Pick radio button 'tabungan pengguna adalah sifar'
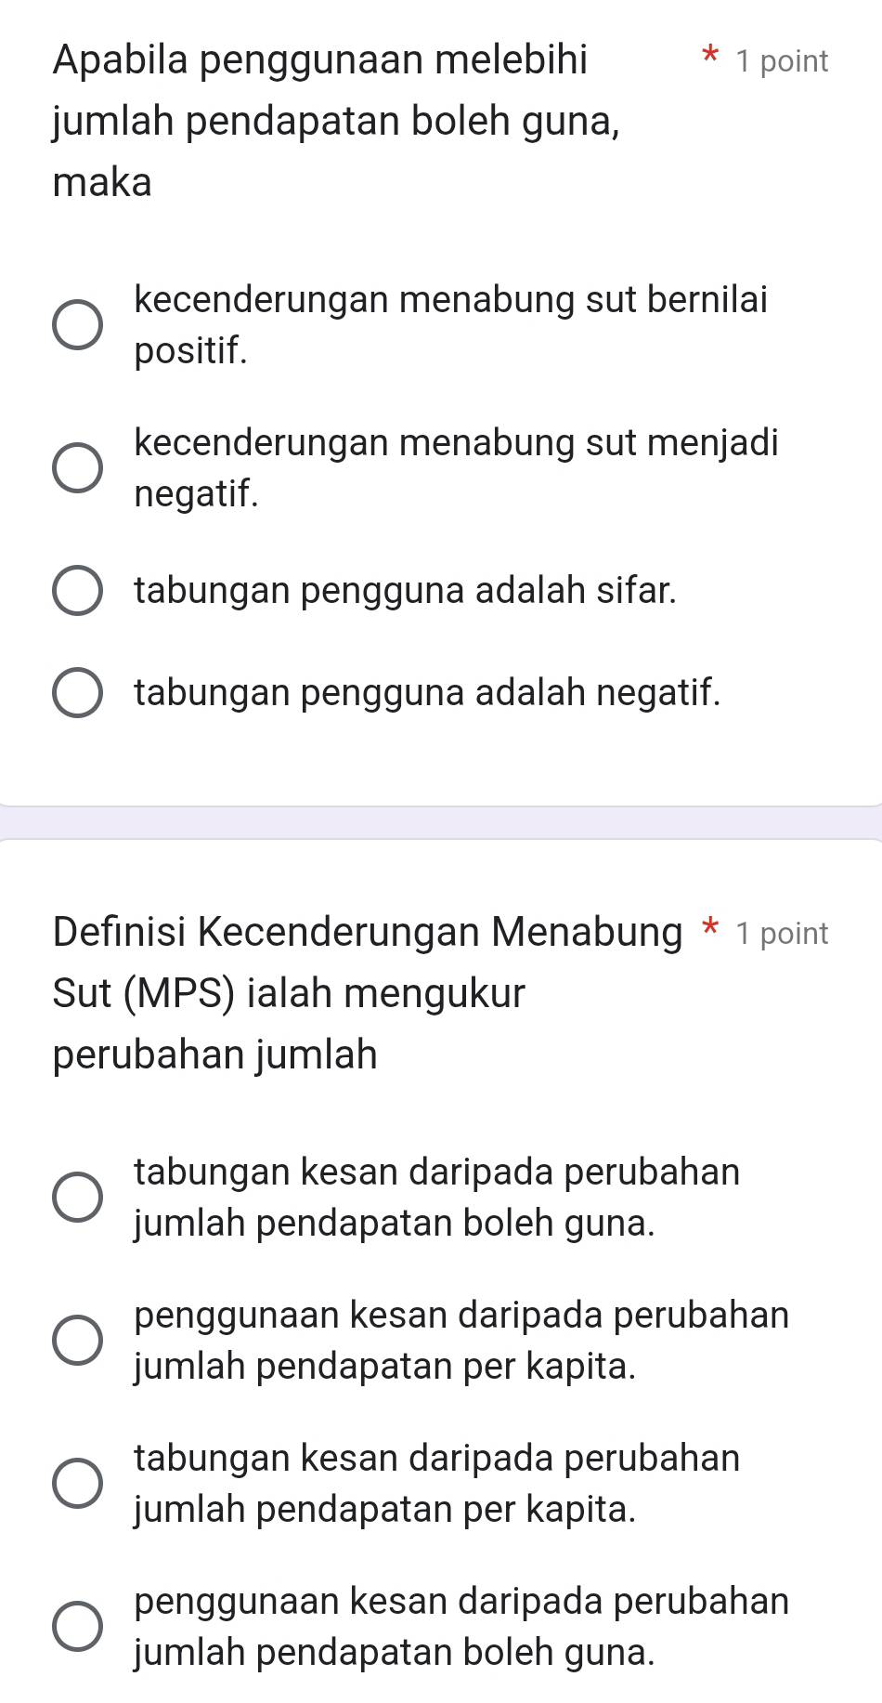882x1703 pixels. pos(77,590)
